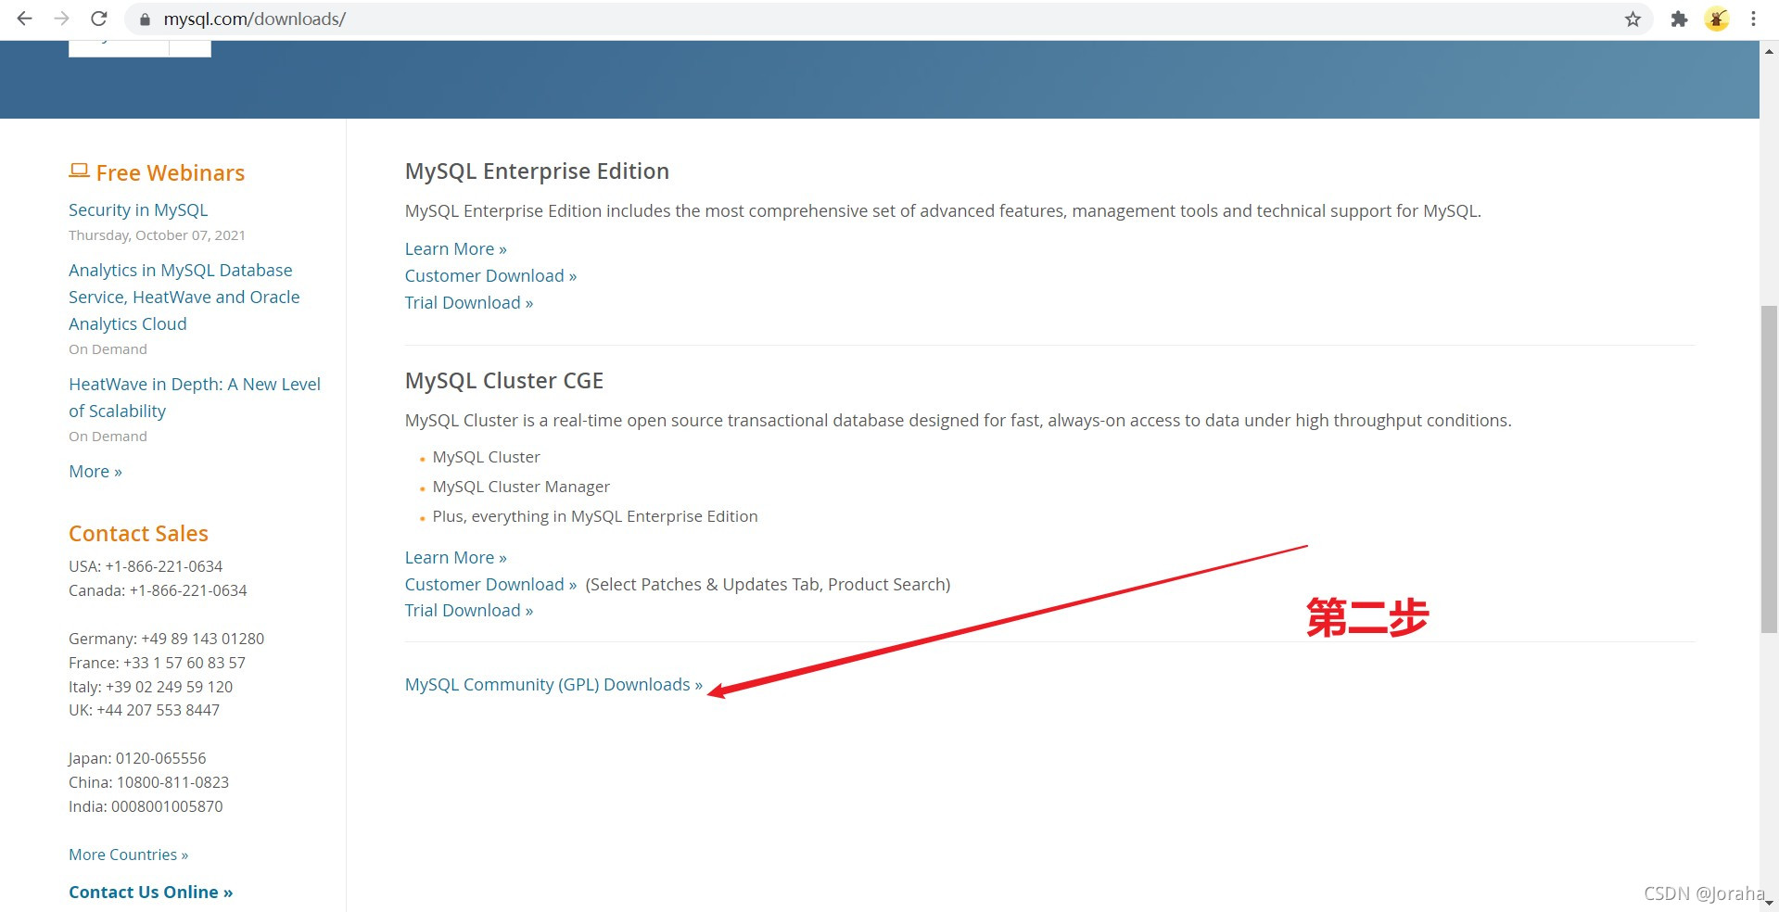The height and width of the screenshot is (912, 1779).
Task: Bookmark page with the star icon
Action: [1633, 19]
